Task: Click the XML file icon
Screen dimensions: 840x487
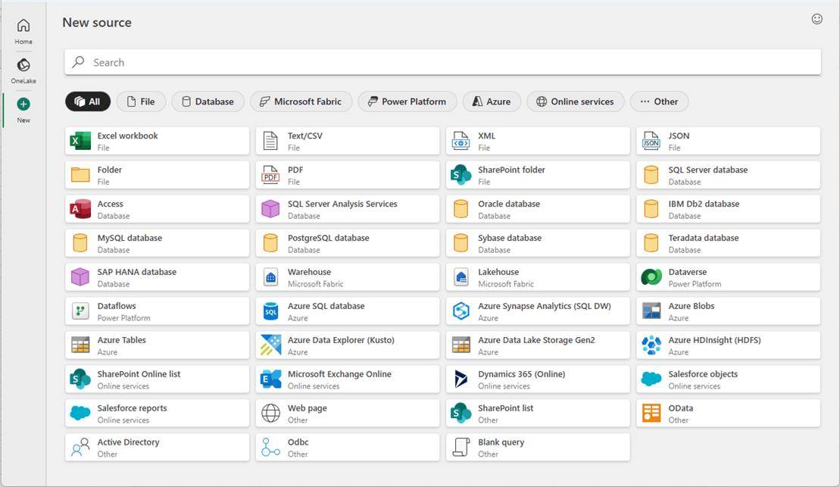Action: pos(461,141)
